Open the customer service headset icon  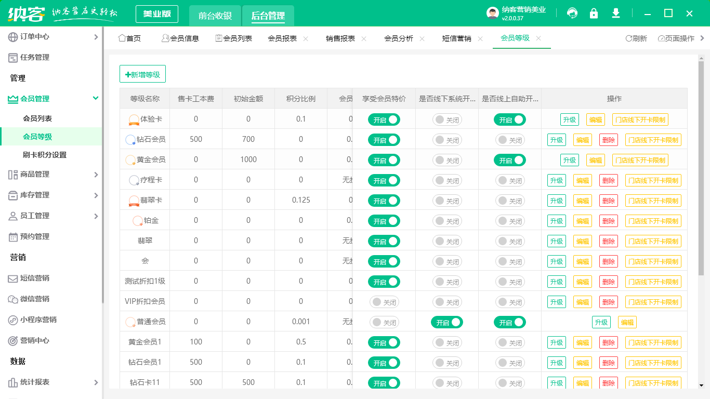click(x=572, y=14)
